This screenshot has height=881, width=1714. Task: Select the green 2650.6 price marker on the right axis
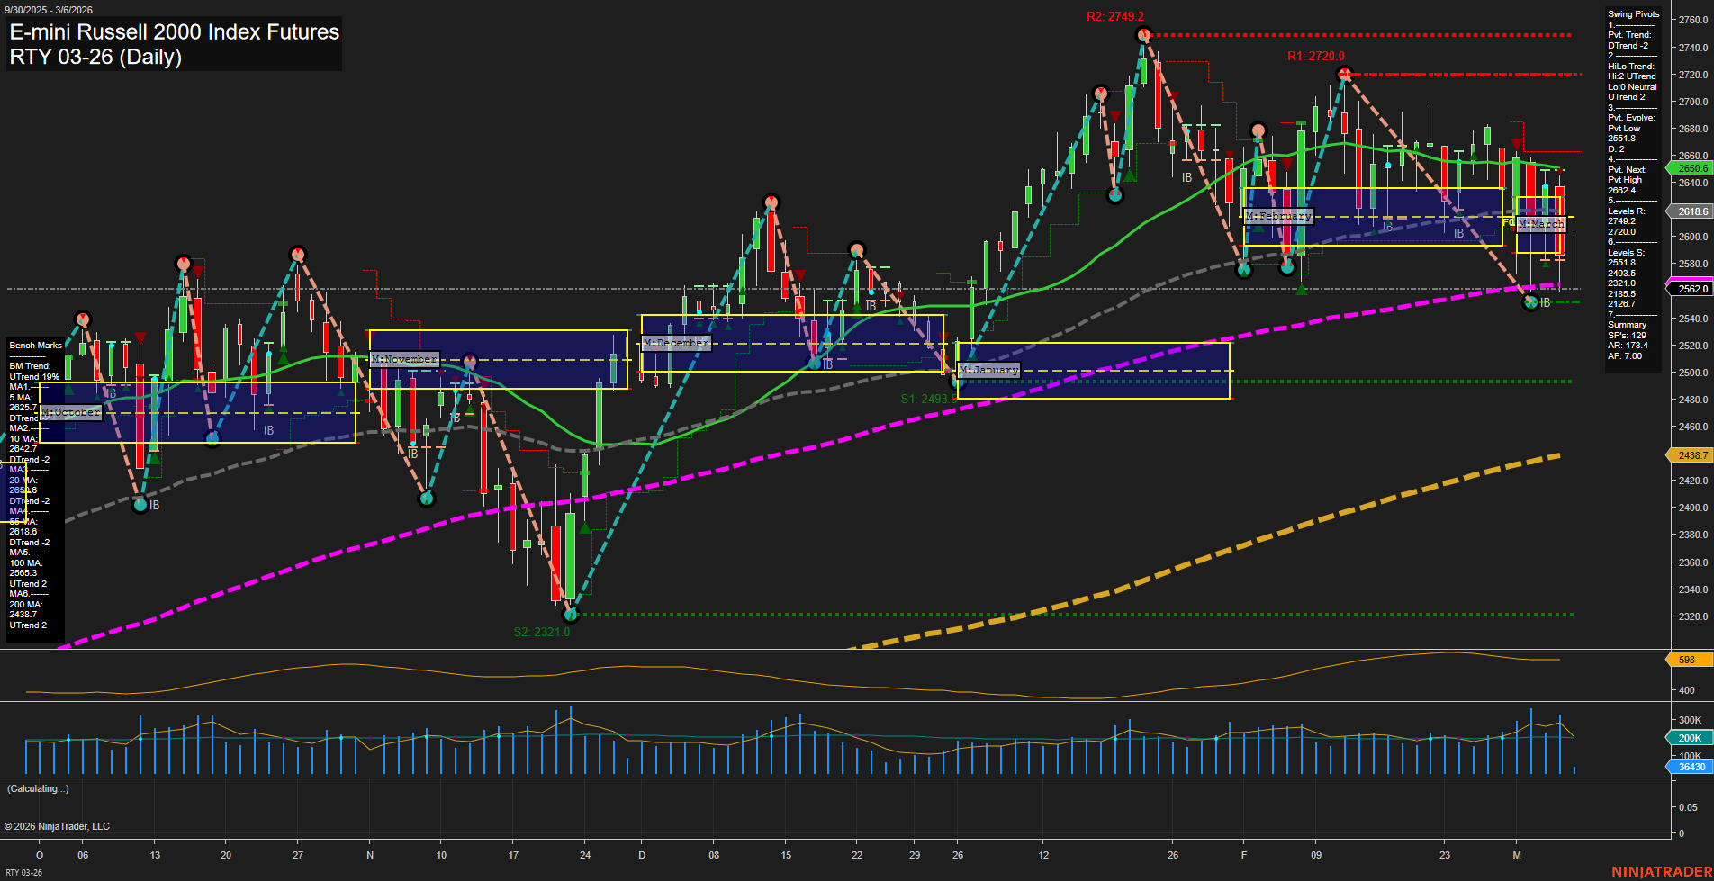tap(1691, 167)
